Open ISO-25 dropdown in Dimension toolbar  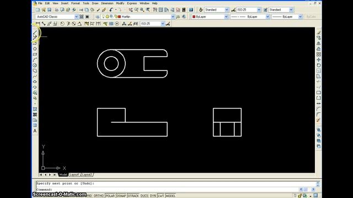pos(163,24)
